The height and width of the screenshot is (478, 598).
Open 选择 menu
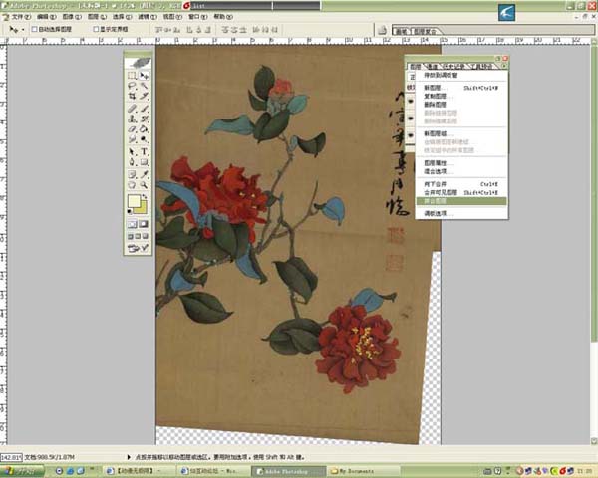(x=122, y=17)
